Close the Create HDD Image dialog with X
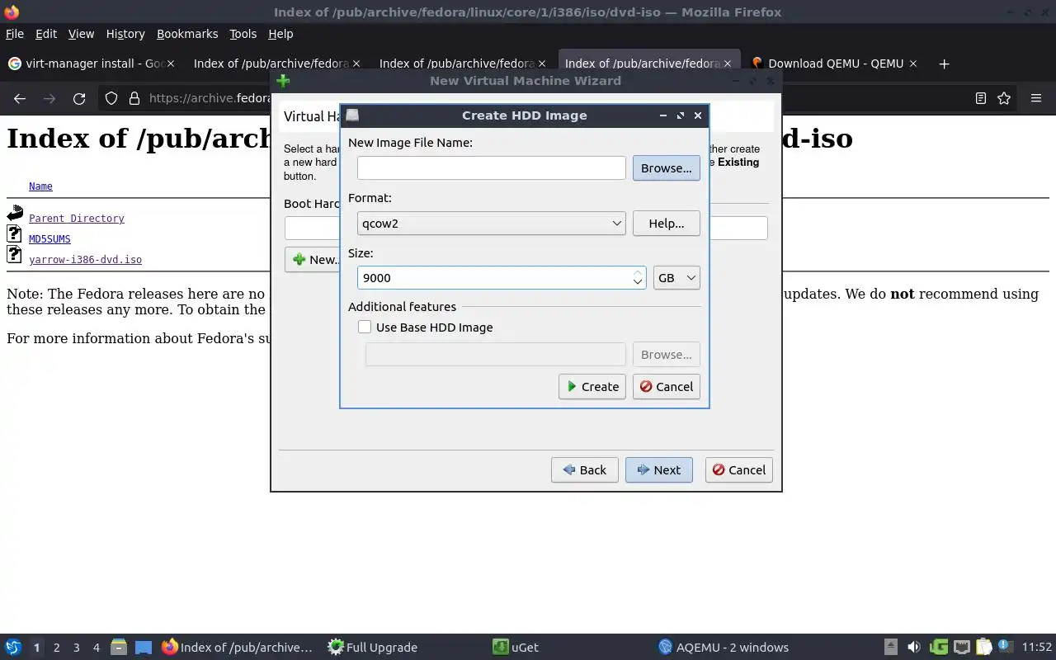This screenshot has width=1056, height=660. click(698, 115)
